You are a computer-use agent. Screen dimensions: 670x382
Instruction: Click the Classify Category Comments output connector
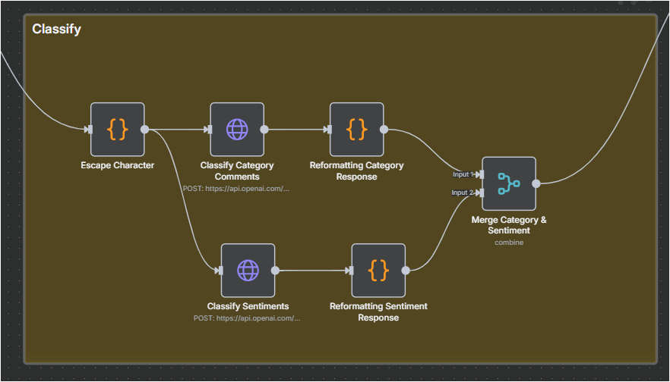coord(264,129)
